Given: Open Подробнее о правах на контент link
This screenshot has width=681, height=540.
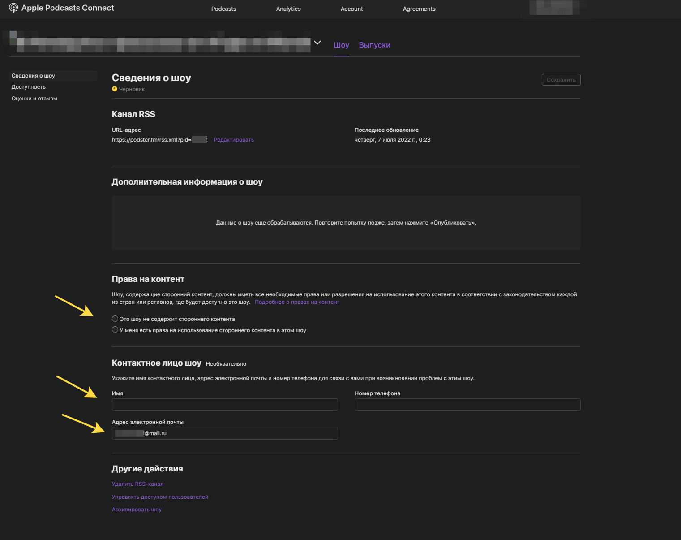Looking at the screenshot, I should pos(297,302).
